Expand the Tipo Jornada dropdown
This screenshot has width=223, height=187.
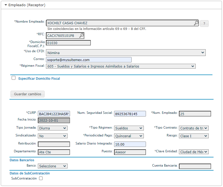click(x=52, y=128)
